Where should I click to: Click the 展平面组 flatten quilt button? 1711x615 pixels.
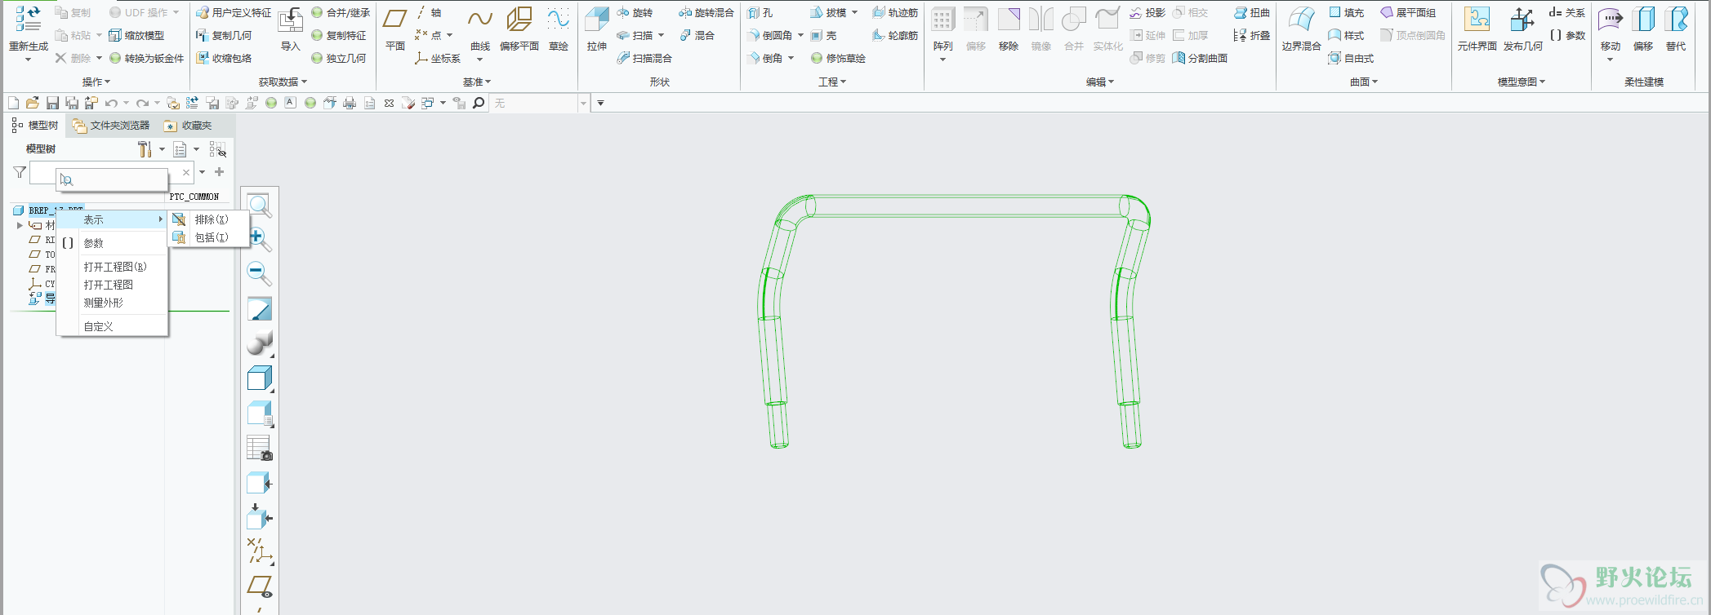pos(1408,12)
